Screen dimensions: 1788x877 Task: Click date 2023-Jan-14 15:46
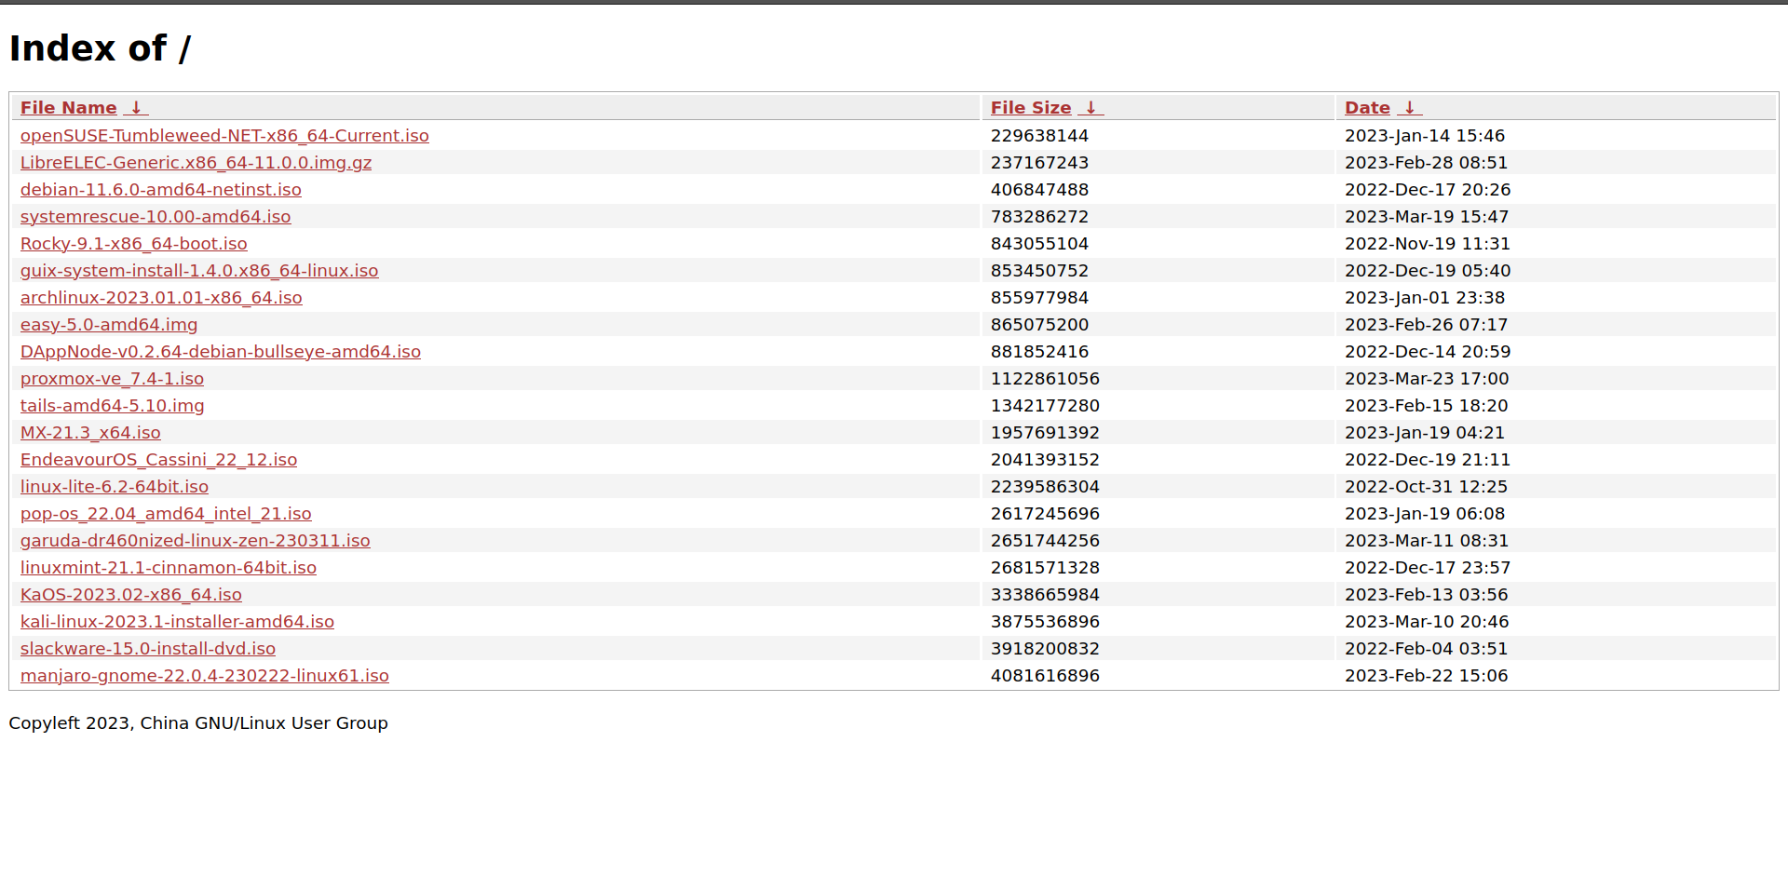pos(1425,136)
